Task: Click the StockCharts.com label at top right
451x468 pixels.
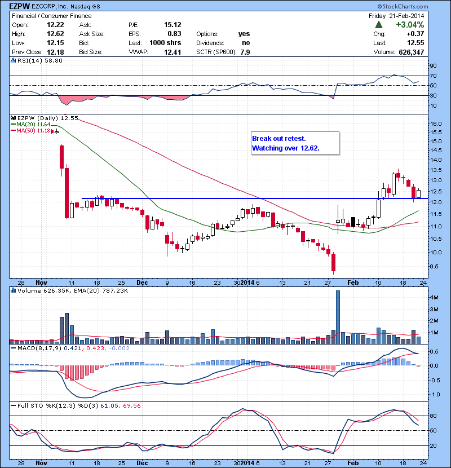Action: point(403,6)
